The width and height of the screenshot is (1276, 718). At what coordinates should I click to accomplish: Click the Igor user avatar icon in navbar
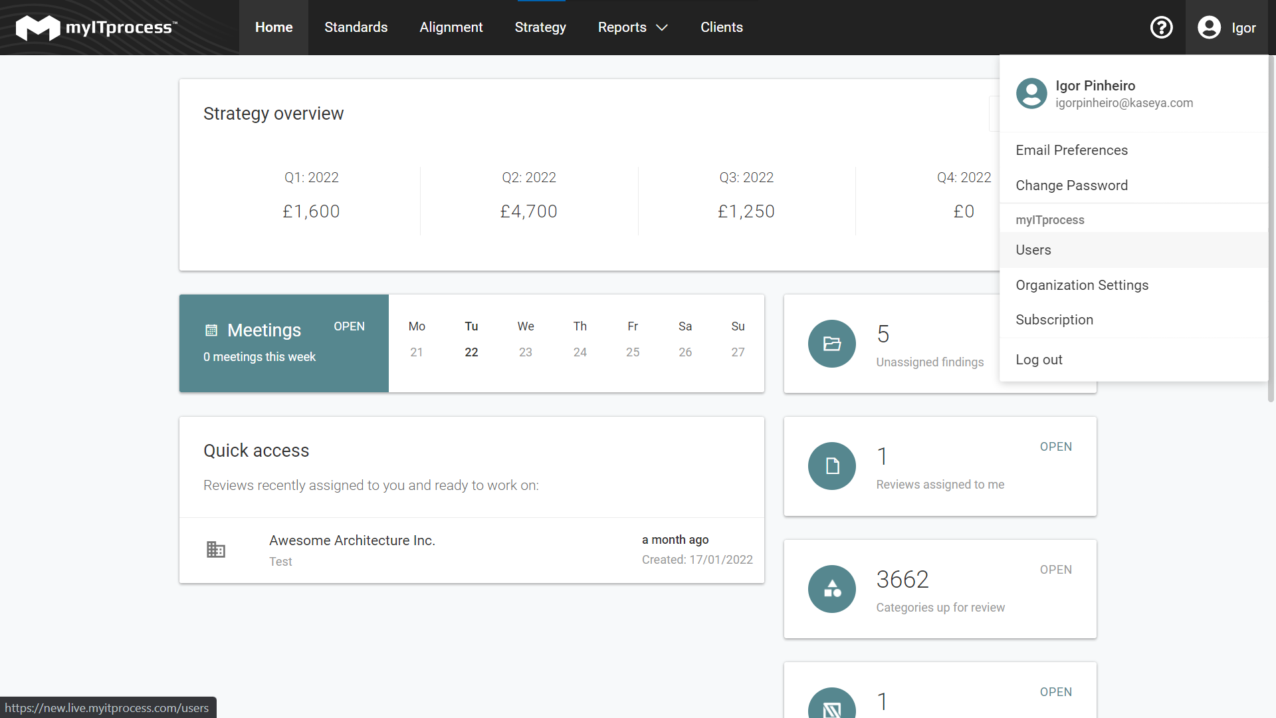click(x=1209, y=27)
